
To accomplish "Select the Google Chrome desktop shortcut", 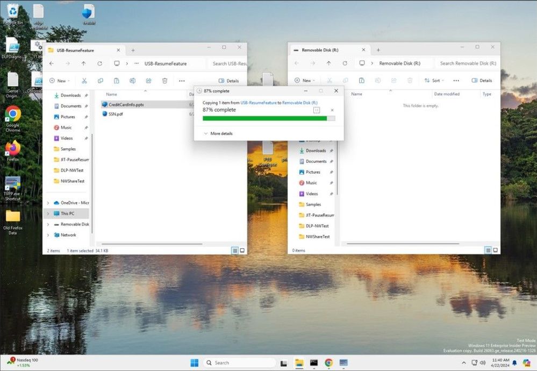I will pyautogui.click(x=13, y=118).
